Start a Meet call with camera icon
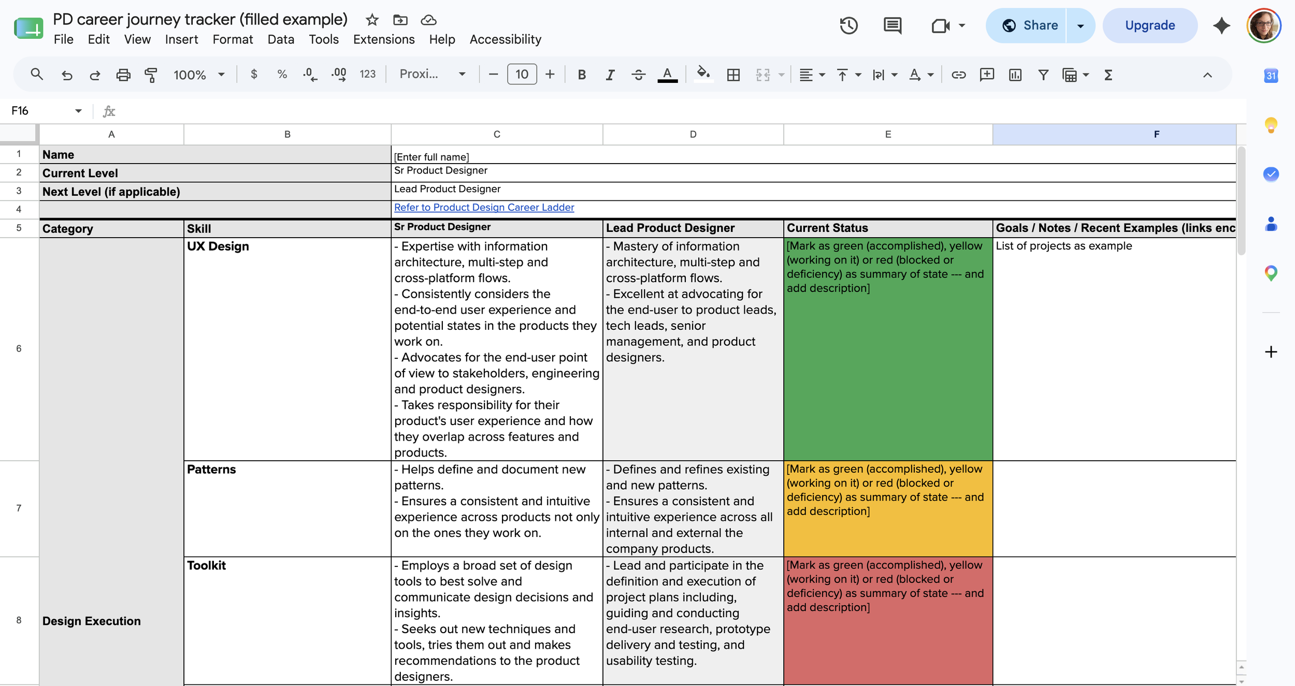This screenshot has width=1295, height=686. tap(941, 25)
